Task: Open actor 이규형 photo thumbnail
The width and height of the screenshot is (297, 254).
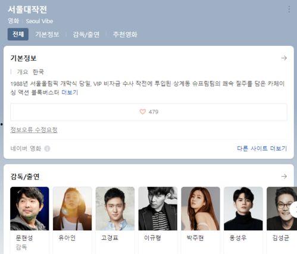Action: click(158, 208)
